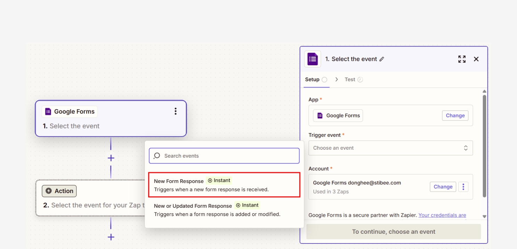
Task: Click the search magnifier icon
Action: pyautogui.click(x=157, y=156)
